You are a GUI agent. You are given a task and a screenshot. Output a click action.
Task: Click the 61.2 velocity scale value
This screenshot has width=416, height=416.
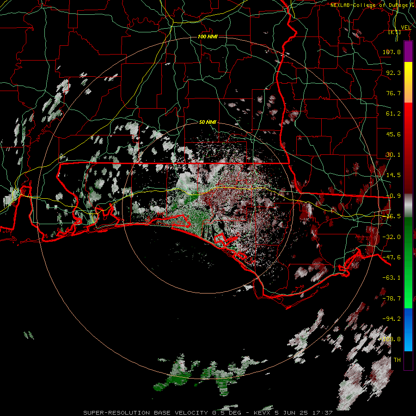pos(393,114)
